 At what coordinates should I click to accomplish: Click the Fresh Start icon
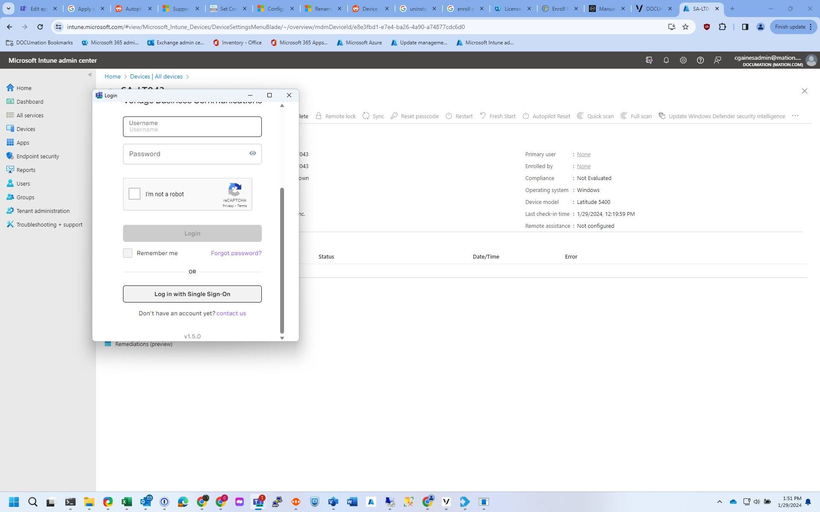click(x=483, y=116)
